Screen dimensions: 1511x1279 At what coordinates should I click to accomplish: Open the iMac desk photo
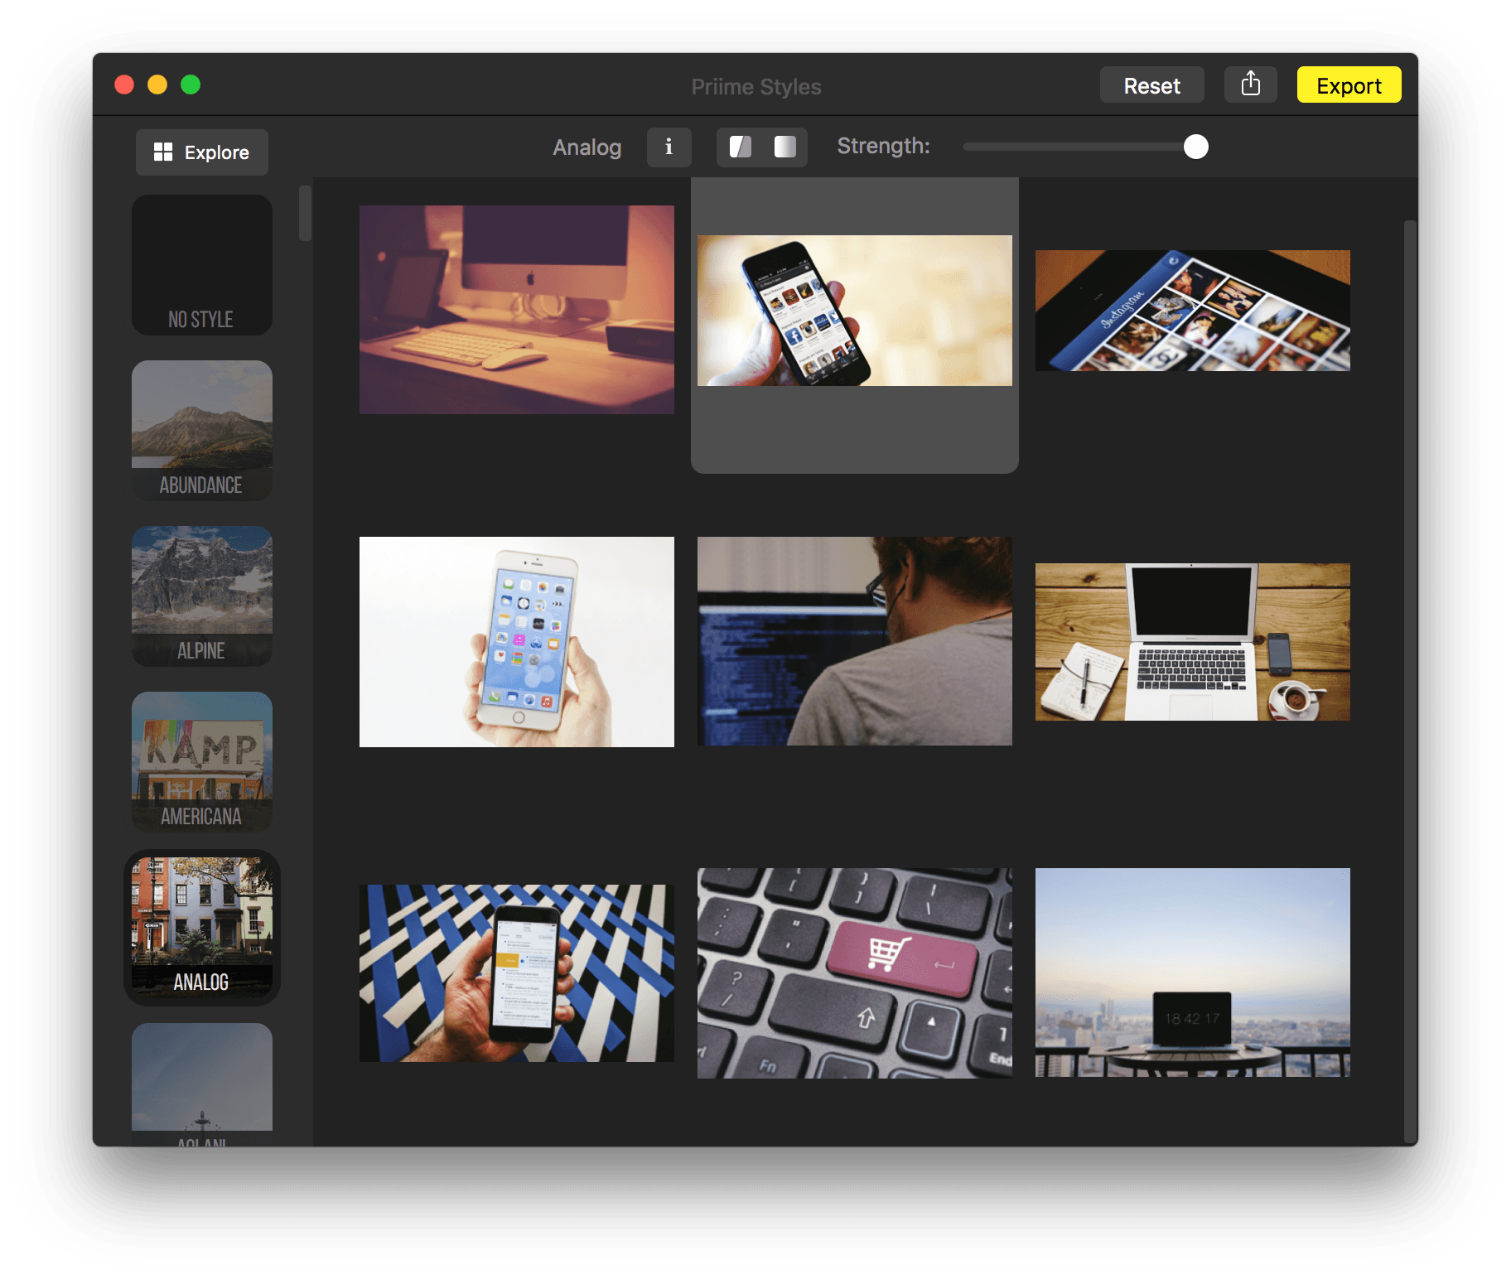517,310
